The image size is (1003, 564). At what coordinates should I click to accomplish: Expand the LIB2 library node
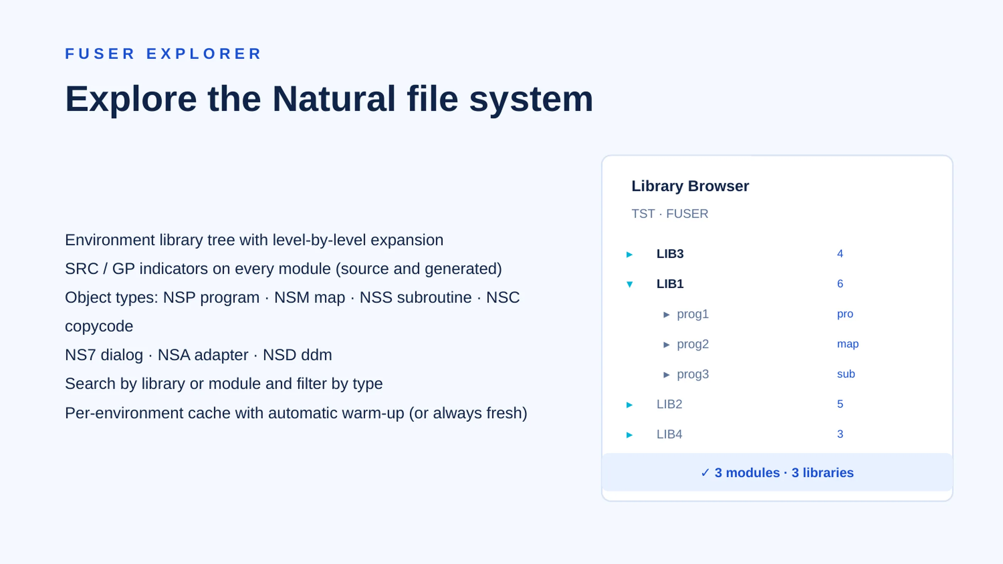[x=629, y=405]
